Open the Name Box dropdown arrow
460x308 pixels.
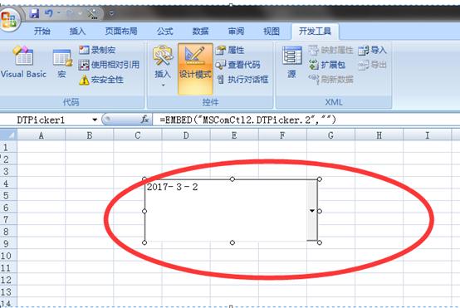pos(95,120)
